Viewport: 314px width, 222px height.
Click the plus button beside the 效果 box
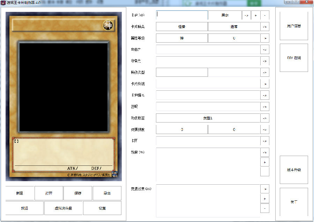[265, 162]
